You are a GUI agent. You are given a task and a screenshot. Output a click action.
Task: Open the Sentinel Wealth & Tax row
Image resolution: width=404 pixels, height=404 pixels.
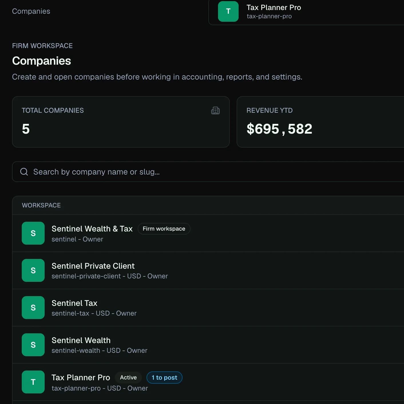point(208,233)
